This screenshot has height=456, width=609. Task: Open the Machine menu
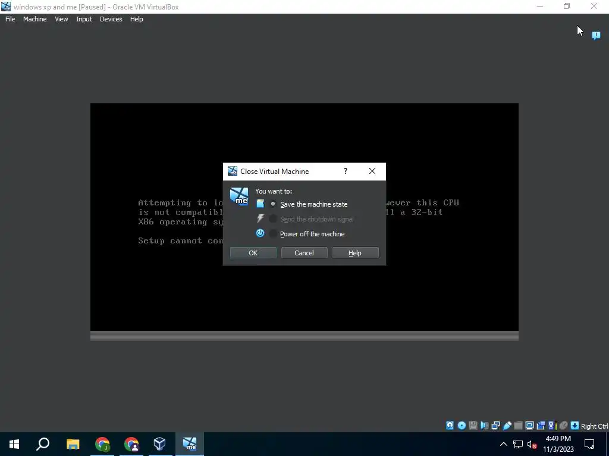pos(35,19)
